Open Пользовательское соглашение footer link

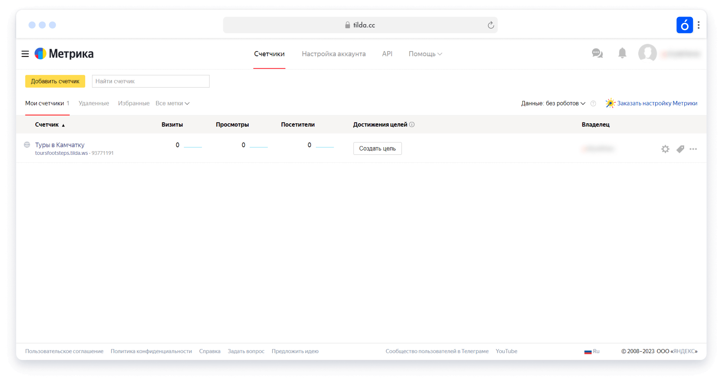[64, 351]
